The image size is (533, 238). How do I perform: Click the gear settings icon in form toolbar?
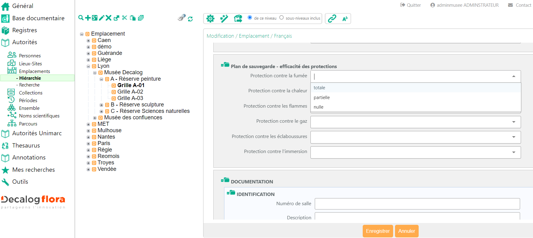(210, 19)
